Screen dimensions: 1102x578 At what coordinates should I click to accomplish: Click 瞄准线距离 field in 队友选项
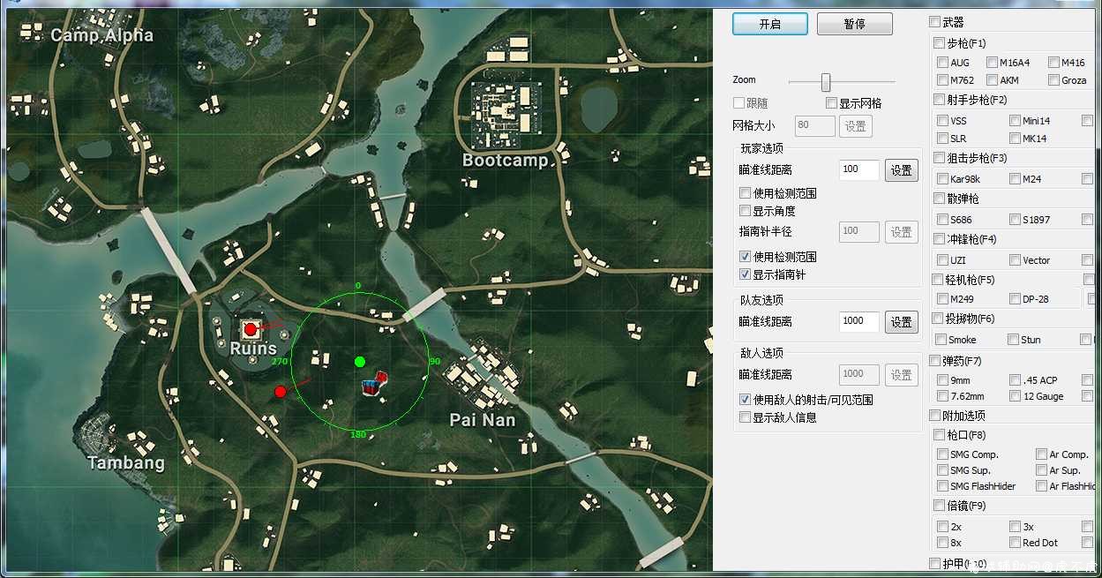point(859,322)
